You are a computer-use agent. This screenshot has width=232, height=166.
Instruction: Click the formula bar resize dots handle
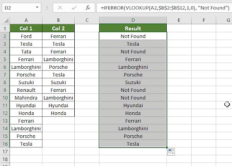[x=47, y=8]
